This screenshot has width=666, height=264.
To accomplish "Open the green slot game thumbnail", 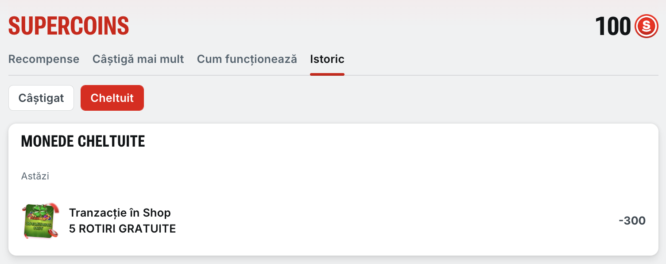I will [41, 221].
